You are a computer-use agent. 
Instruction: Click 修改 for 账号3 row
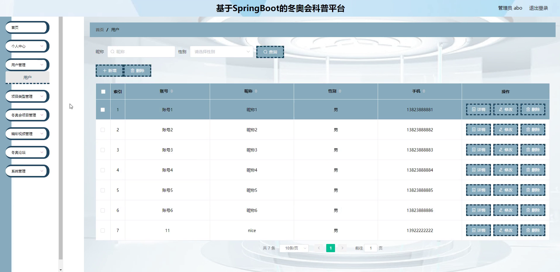tap(506, 150)
